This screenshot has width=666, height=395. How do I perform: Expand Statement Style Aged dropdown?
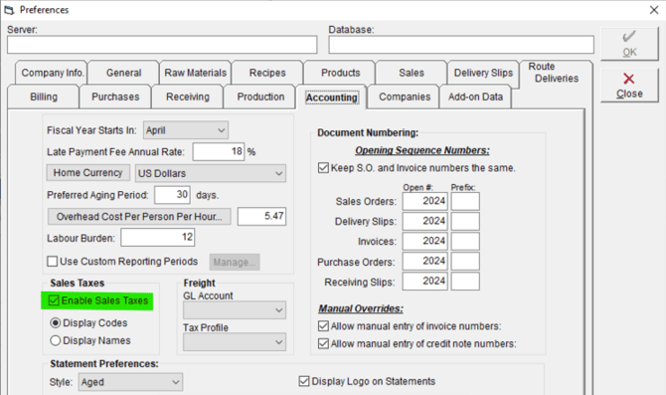click(130, 382)
